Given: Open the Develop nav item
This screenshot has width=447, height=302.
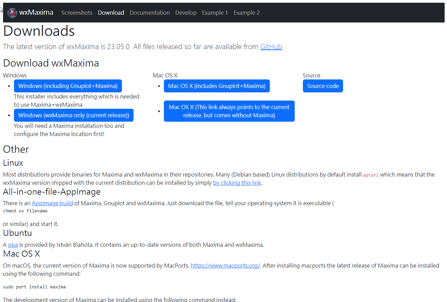Looking at the screenshot, I should pyautogui.click(x=186, y=13).
